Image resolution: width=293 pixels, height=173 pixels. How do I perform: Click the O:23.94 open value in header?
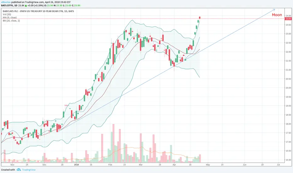coord(49,5)
